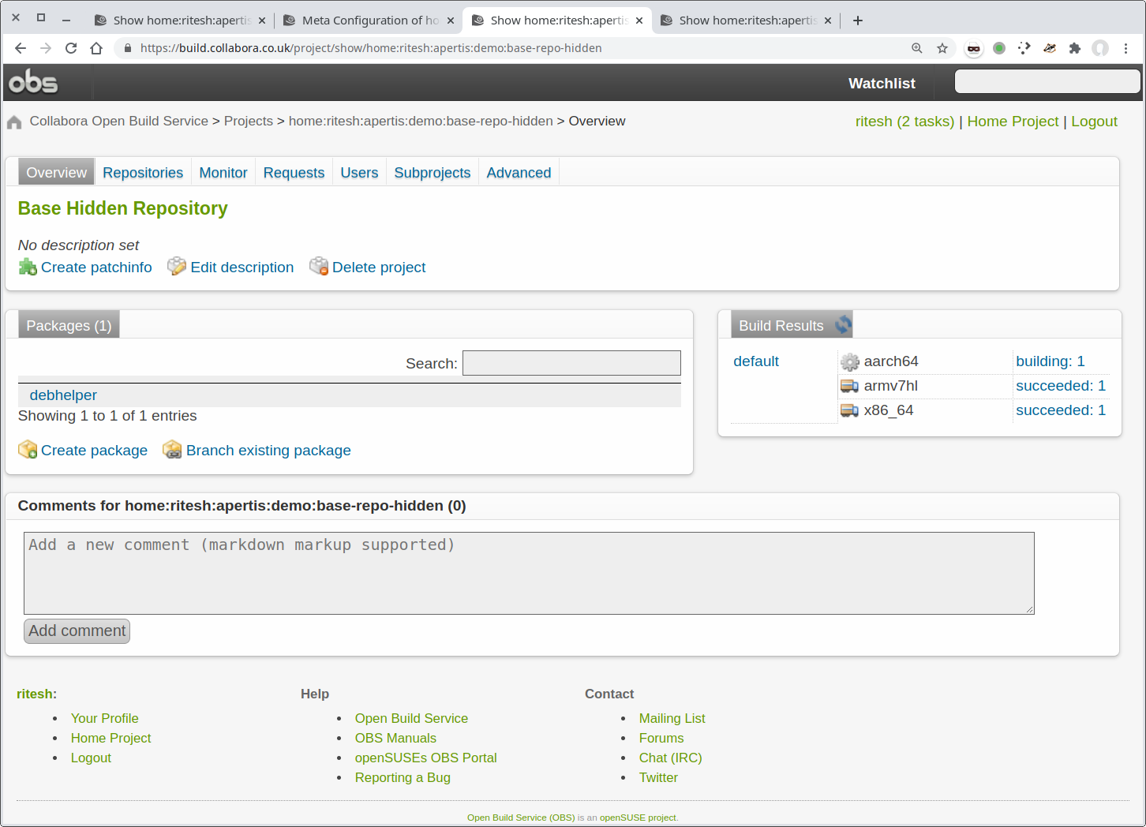Screen dimensions: 1146x827
Task: Click the site lock icon in the address bar
Action: click(128, 48)
